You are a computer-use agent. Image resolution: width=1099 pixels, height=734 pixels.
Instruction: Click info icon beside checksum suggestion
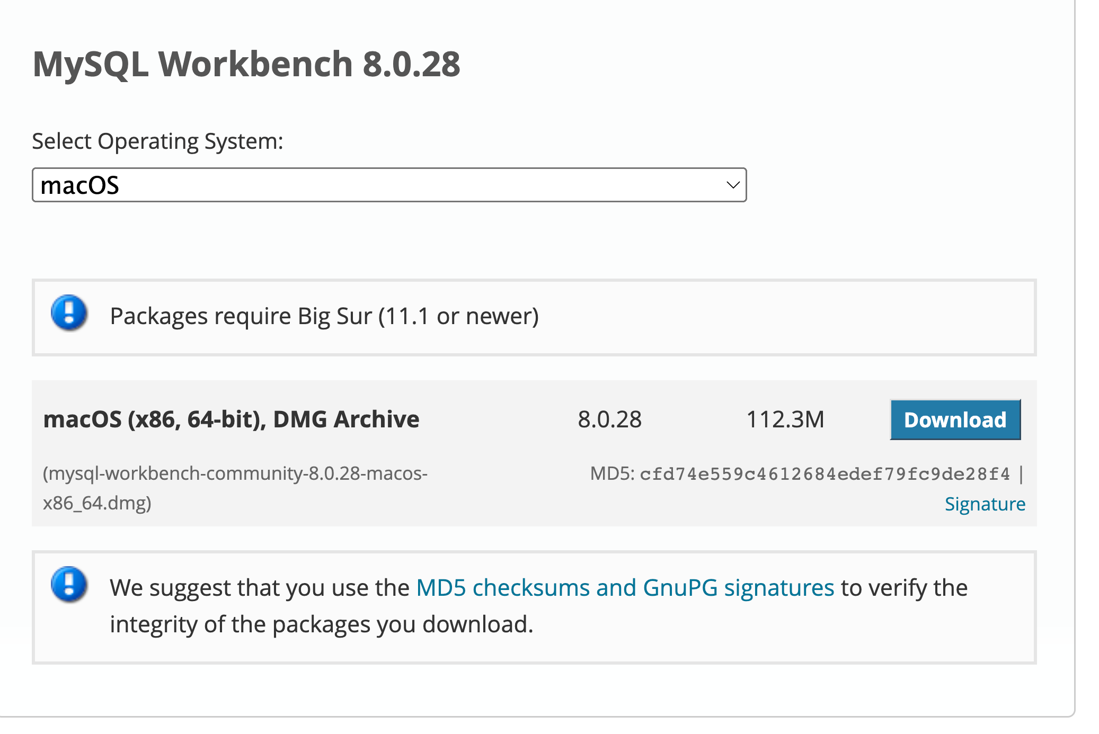point(69,585)
